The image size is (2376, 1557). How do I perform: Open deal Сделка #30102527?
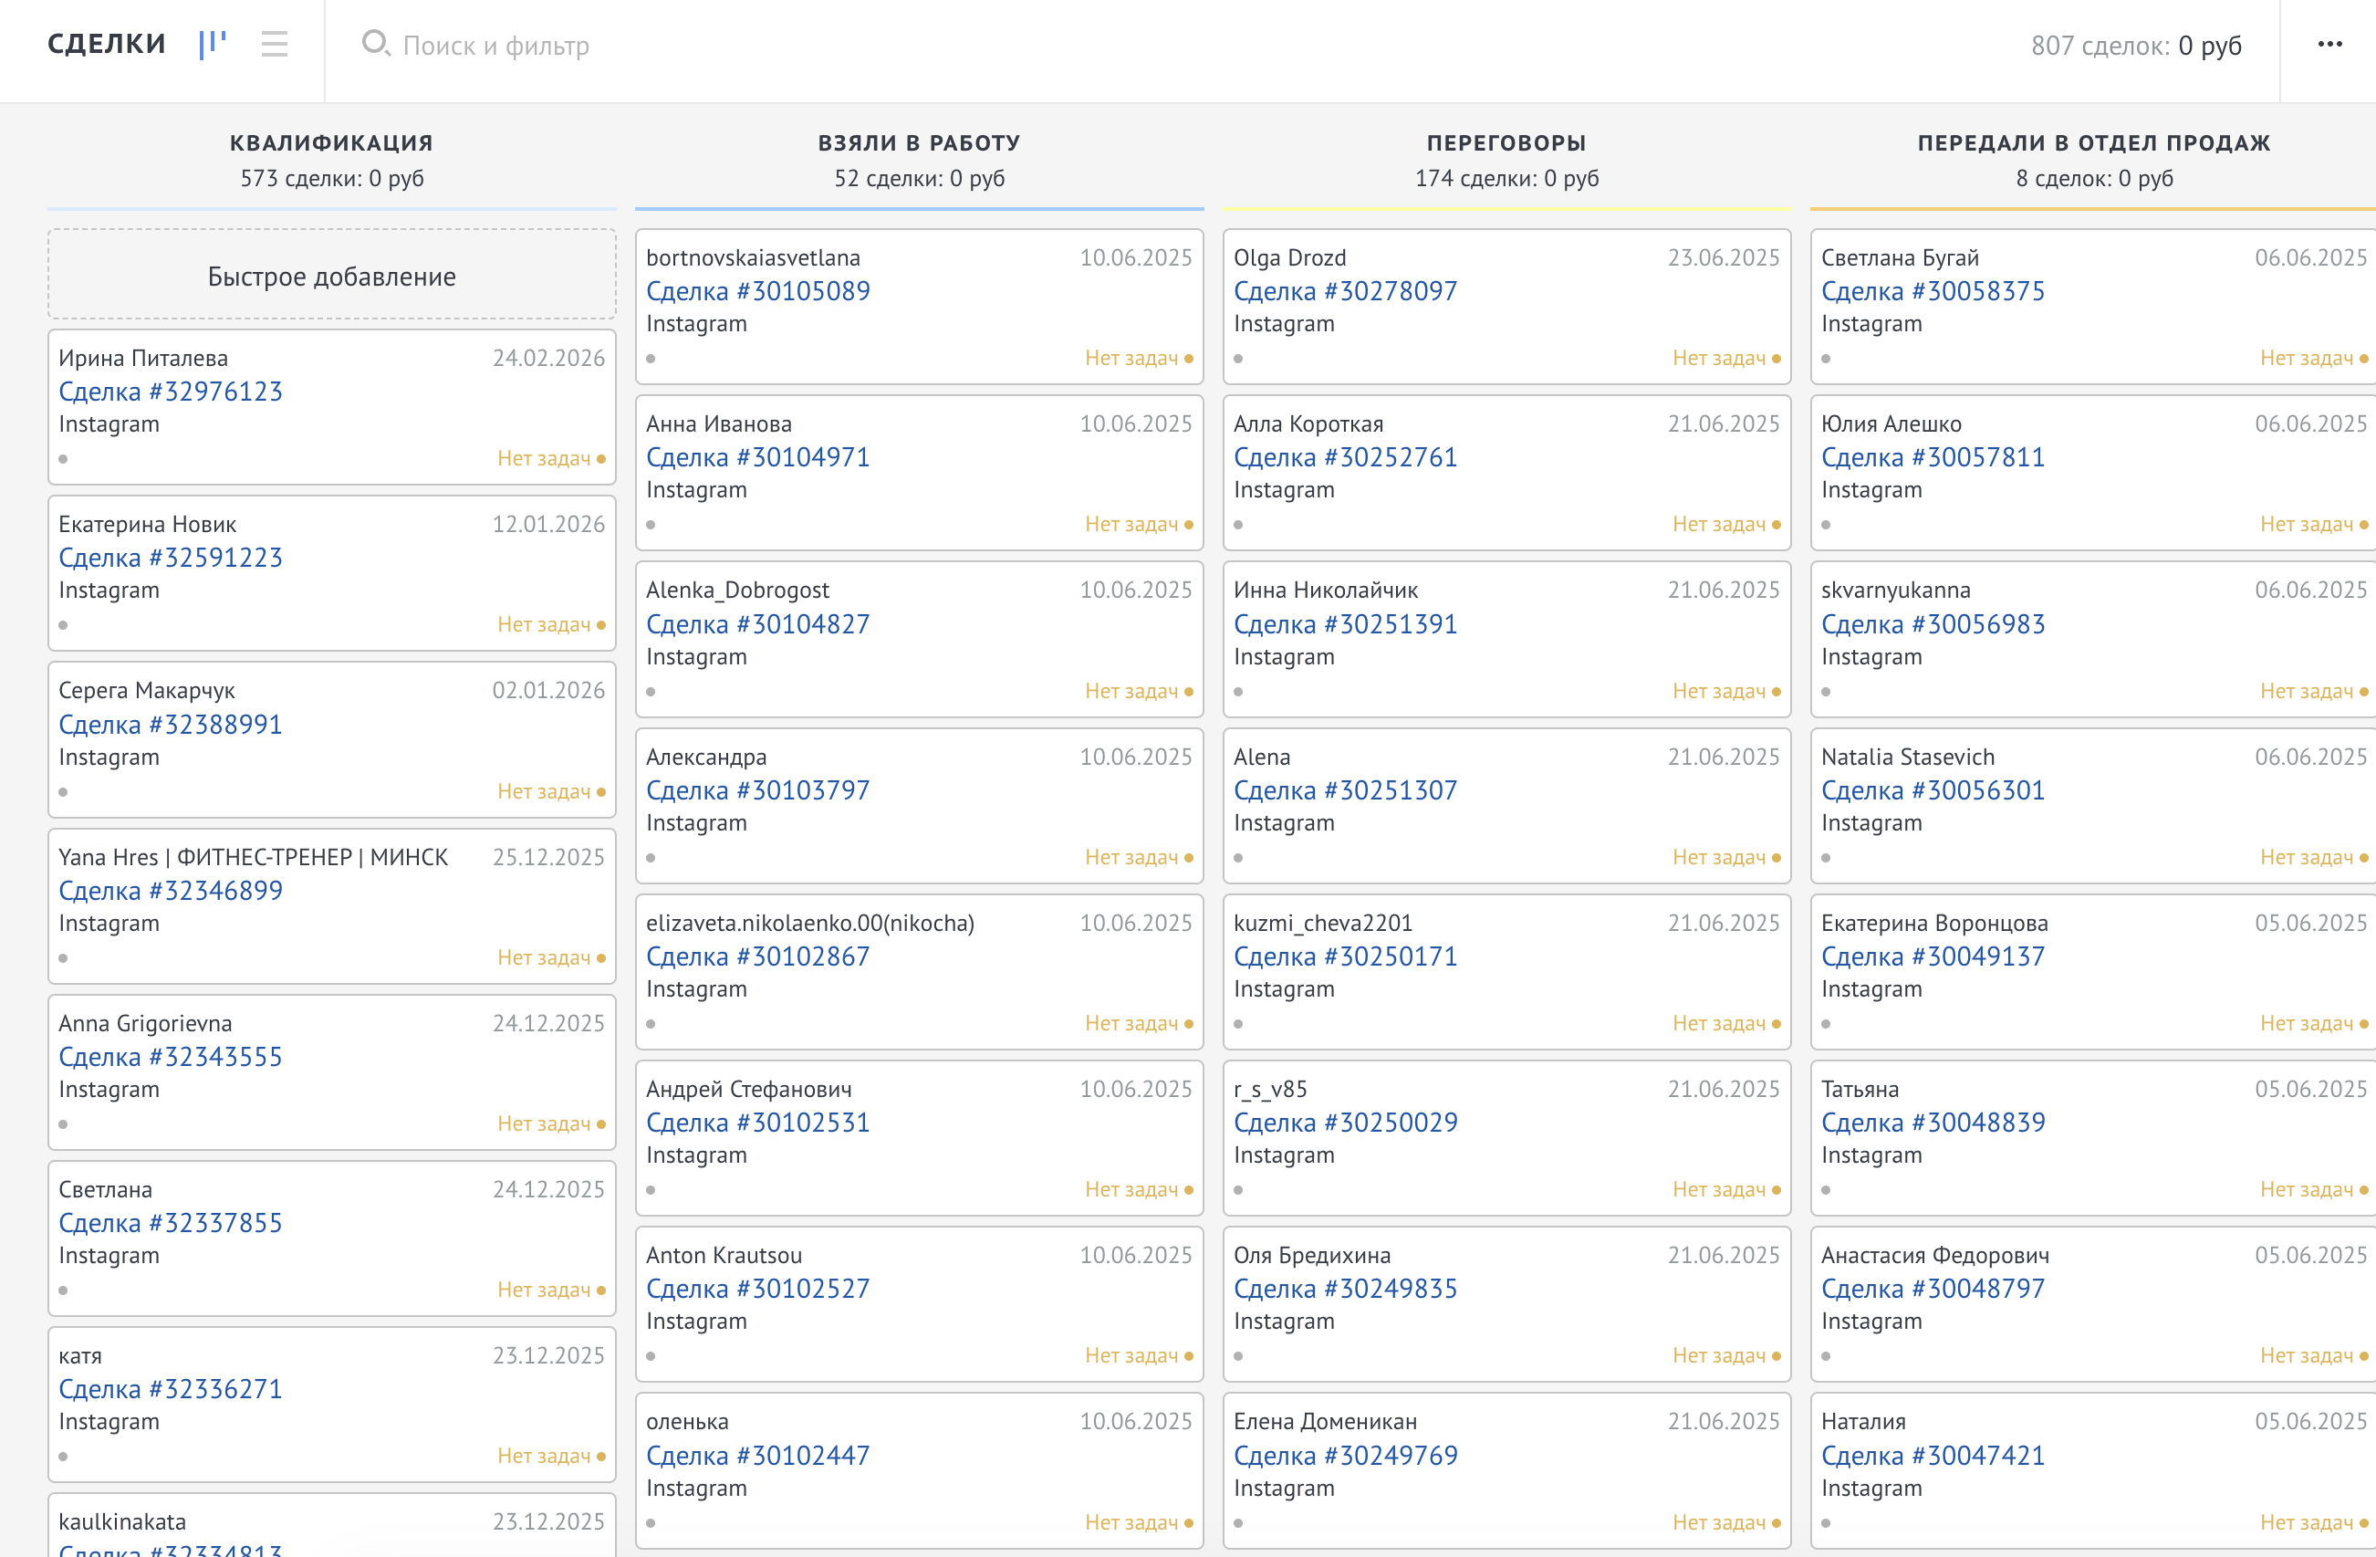pos(757,1289)
